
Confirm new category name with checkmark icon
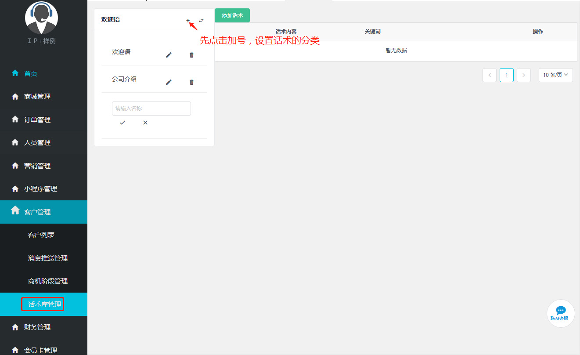click(122, 123)
